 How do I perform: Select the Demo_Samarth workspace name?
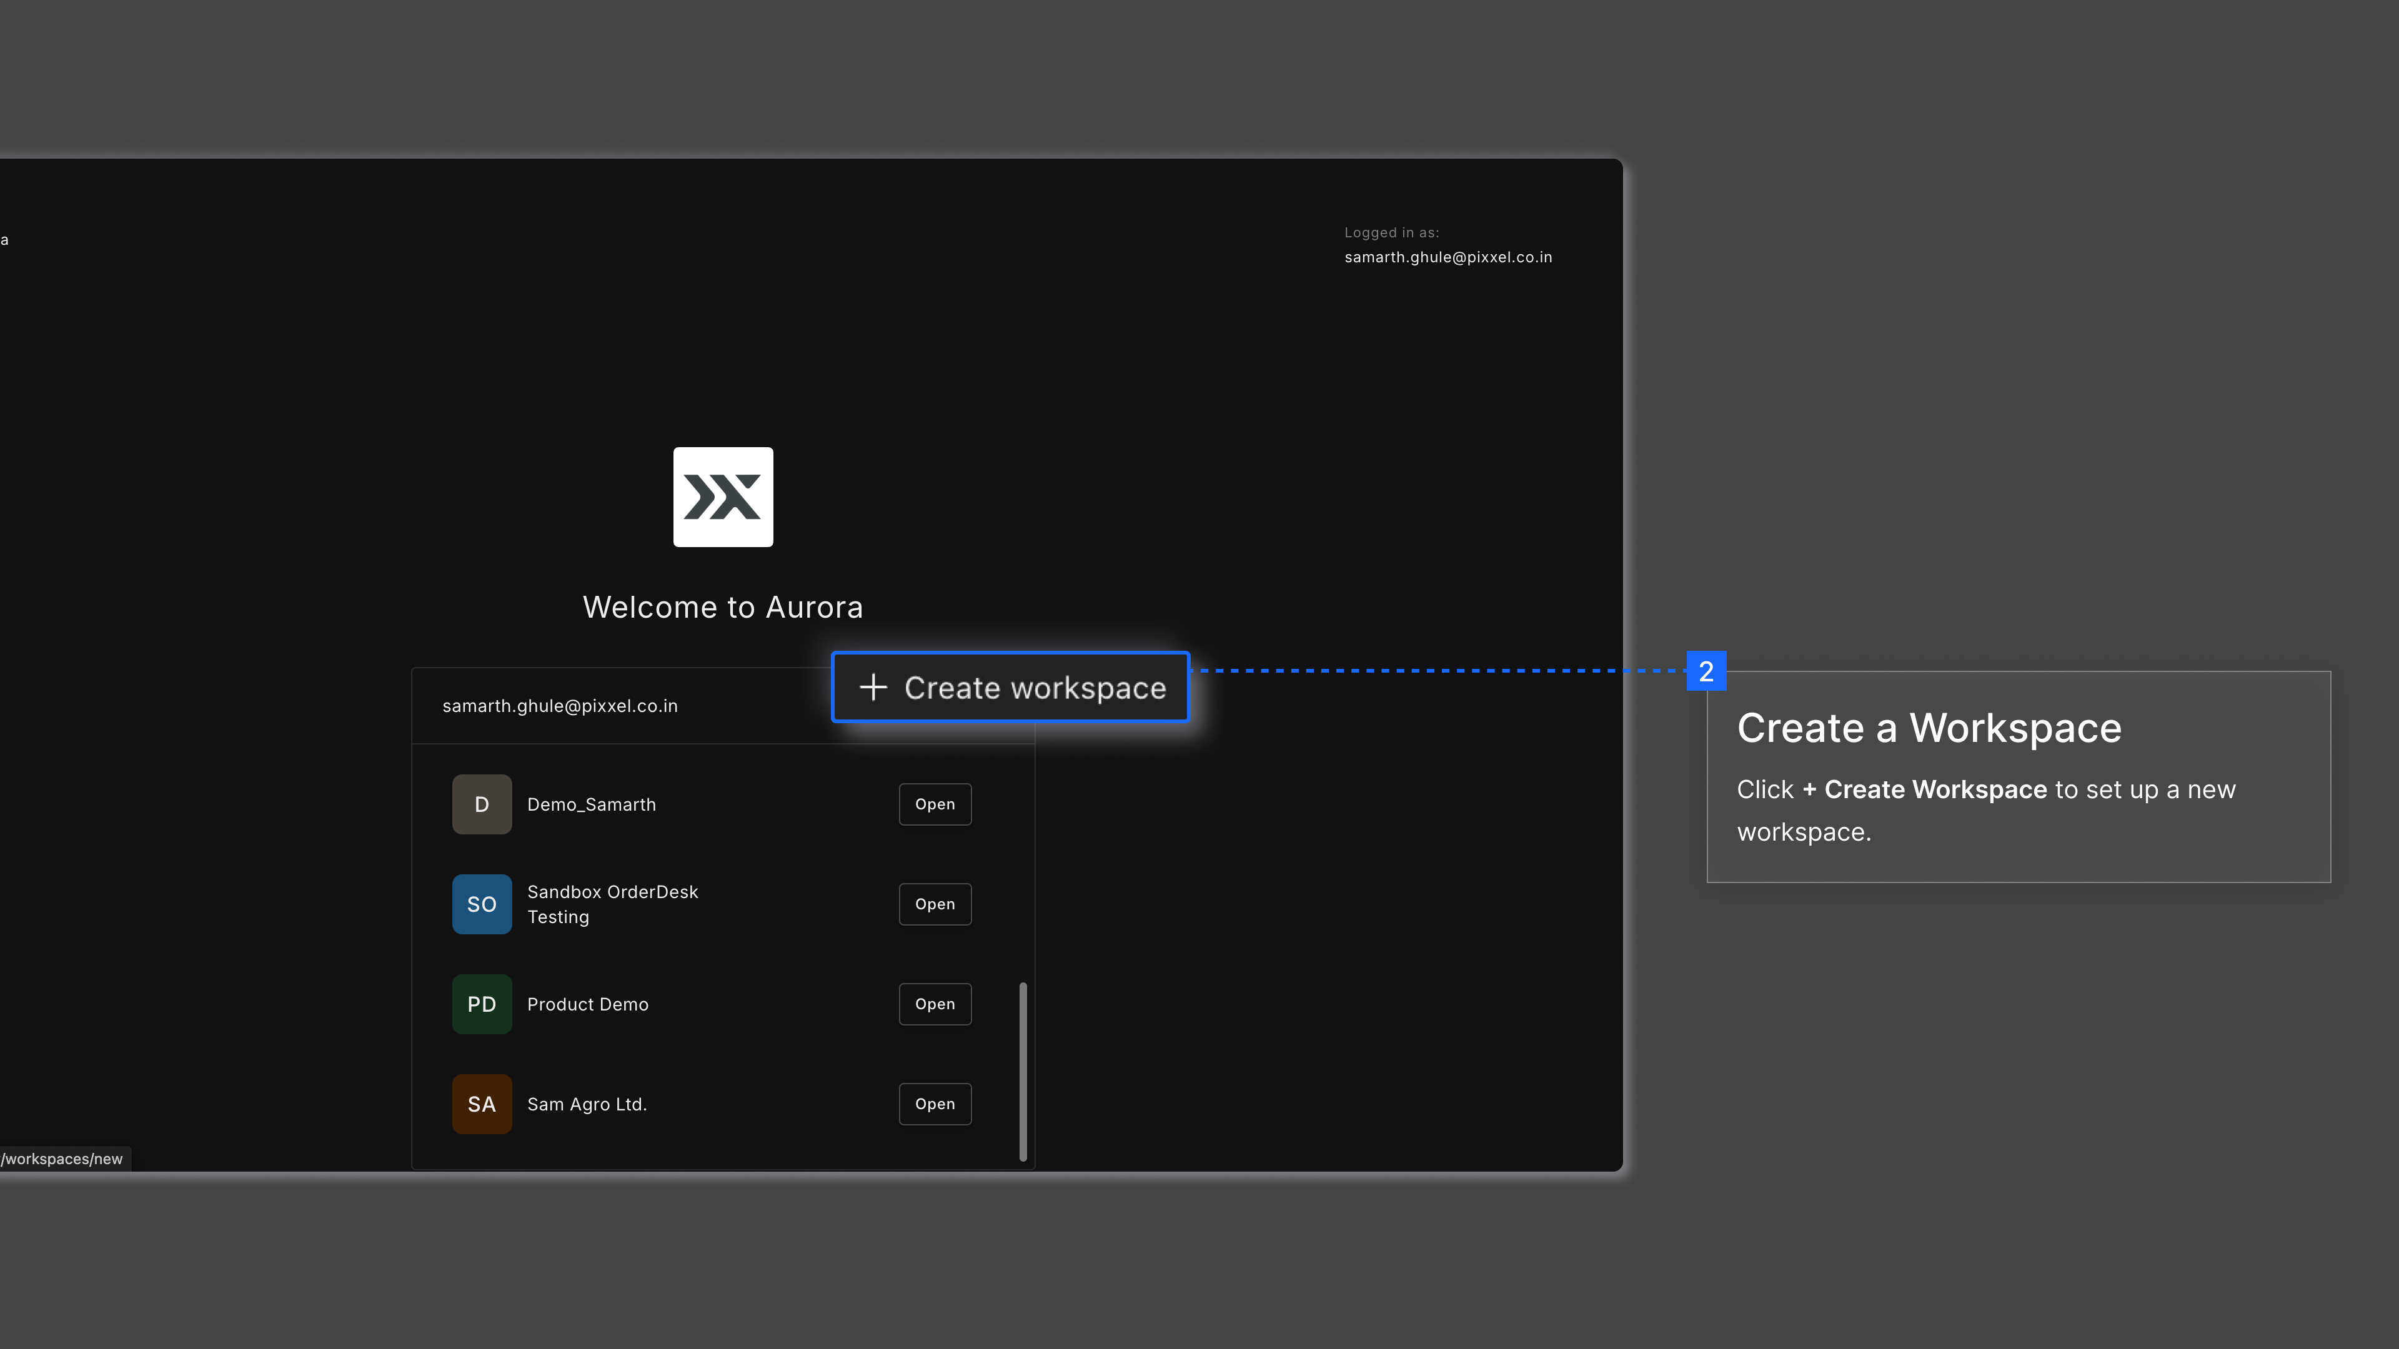pyautogui.click(x=592, y=804)
